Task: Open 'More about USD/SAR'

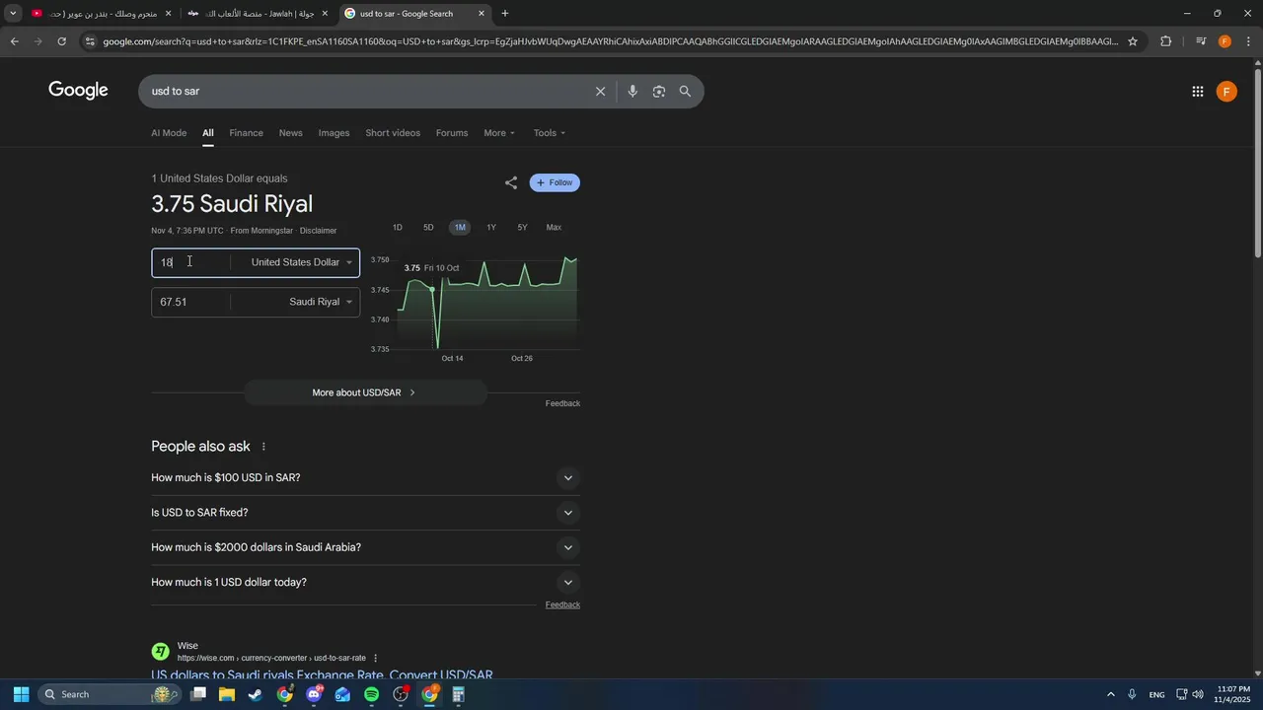Action: pos(365,392)
